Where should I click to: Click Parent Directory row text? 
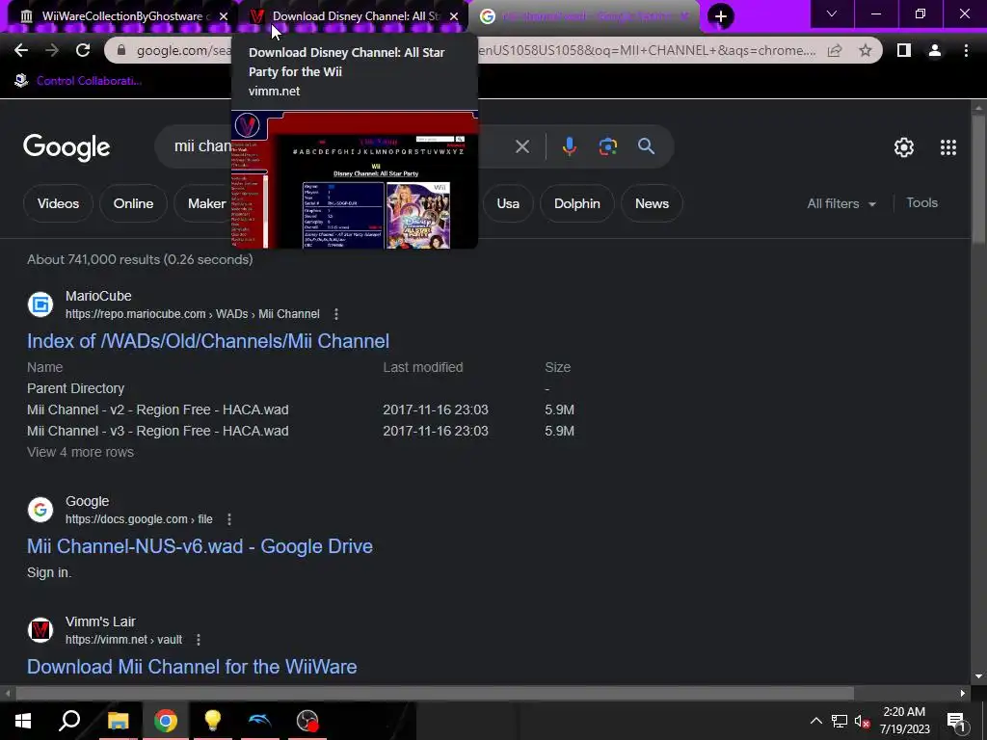click(x=75, y=388)
